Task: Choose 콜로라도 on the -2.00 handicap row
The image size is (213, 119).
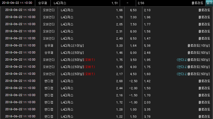Action: 177,88
